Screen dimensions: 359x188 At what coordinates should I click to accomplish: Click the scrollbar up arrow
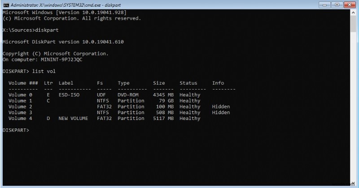353,13
